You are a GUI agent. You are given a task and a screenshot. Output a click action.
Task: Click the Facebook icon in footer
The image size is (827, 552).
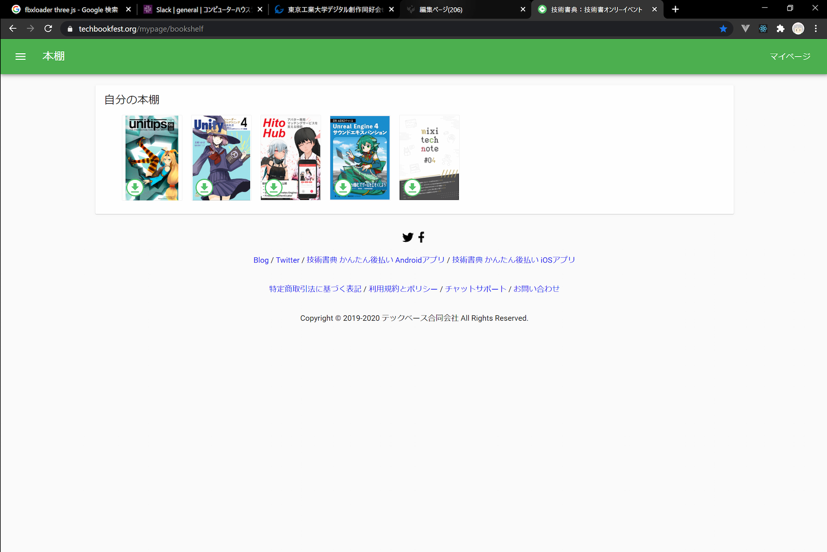(421, 237)
